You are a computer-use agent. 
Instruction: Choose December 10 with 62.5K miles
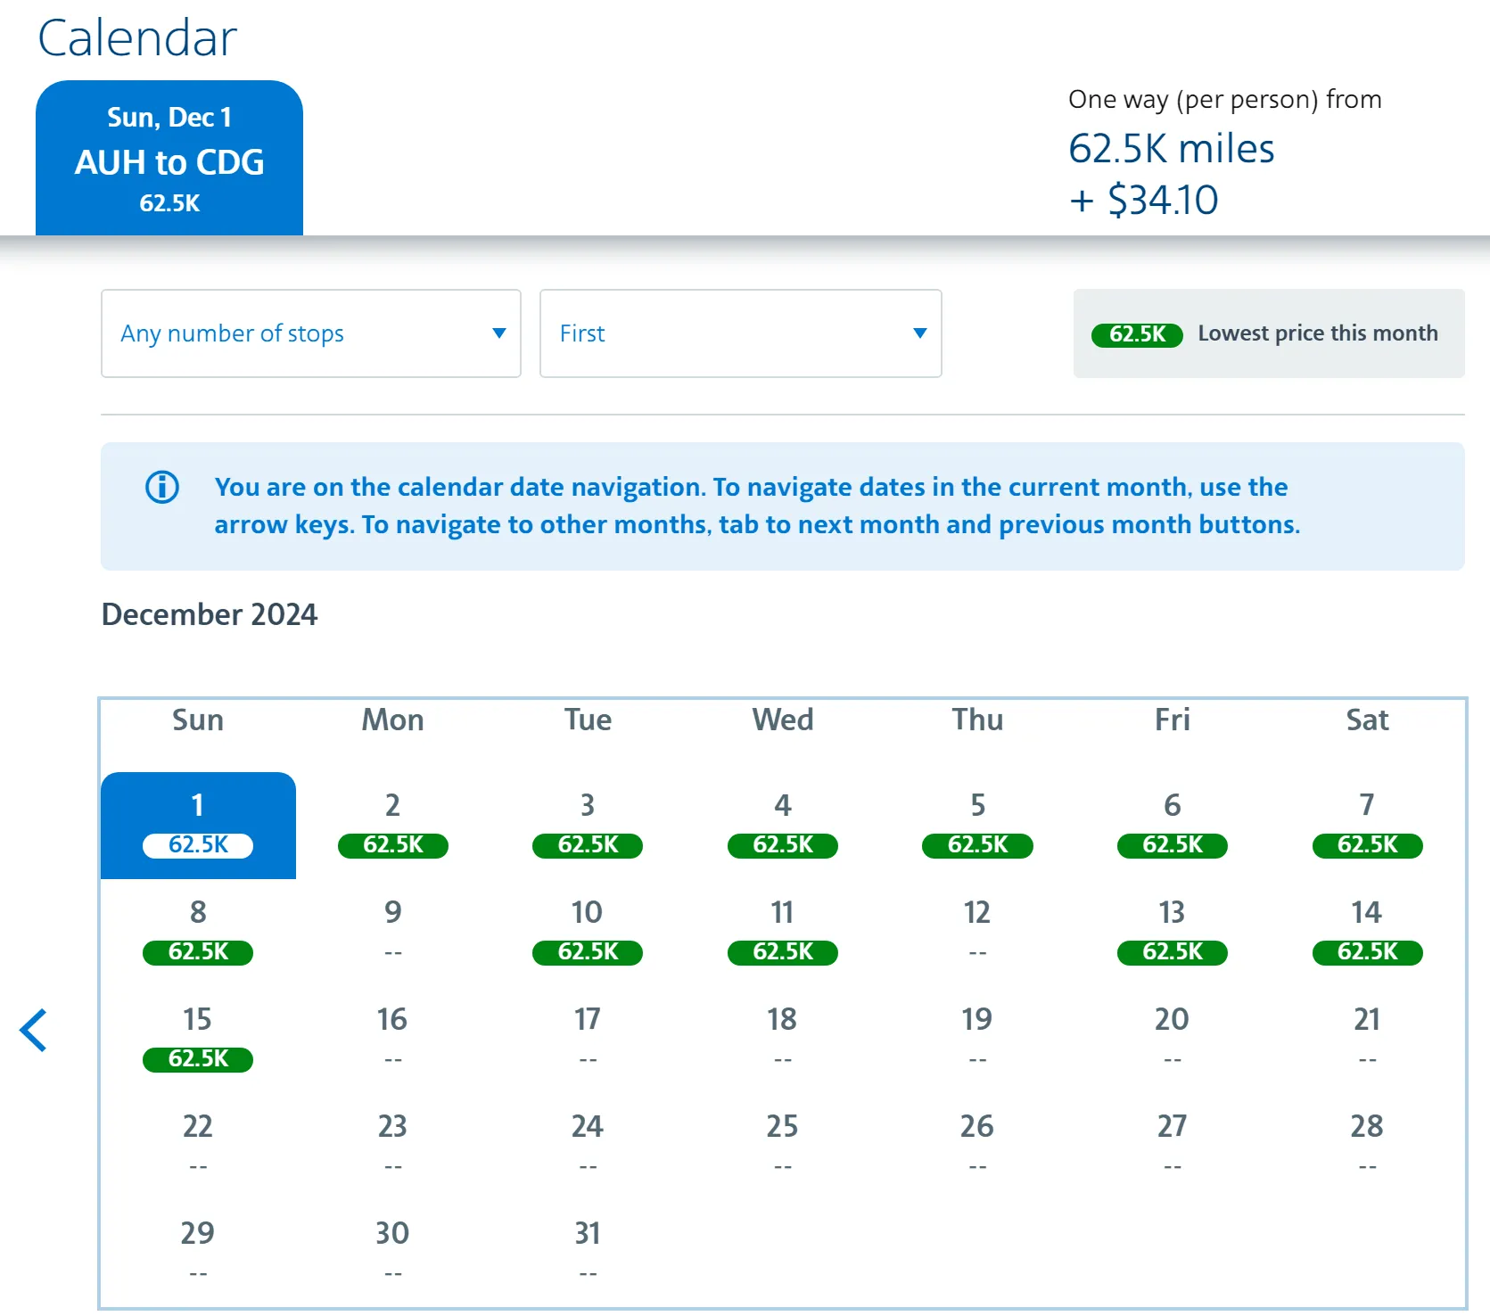(588, 932)
